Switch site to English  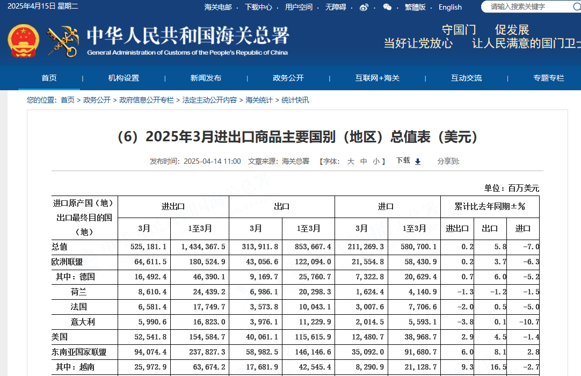click(x=450, y=7)
